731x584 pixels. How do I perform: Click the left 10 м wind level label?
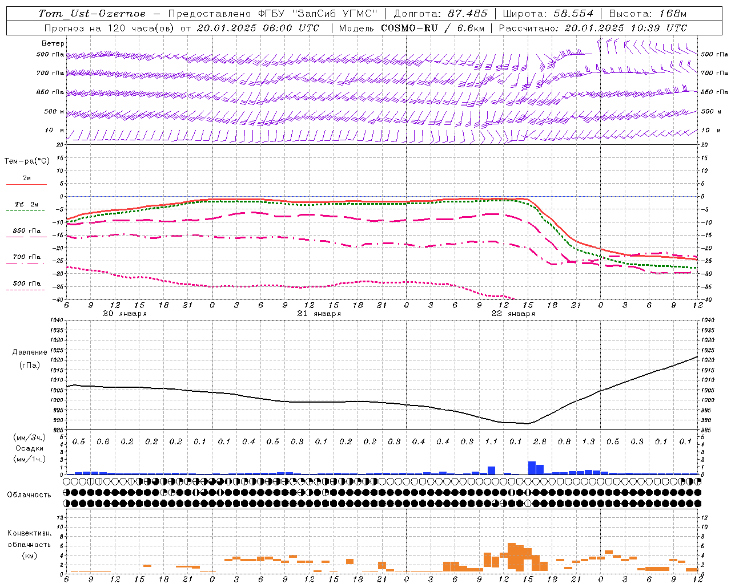click(x=55, y=131)
